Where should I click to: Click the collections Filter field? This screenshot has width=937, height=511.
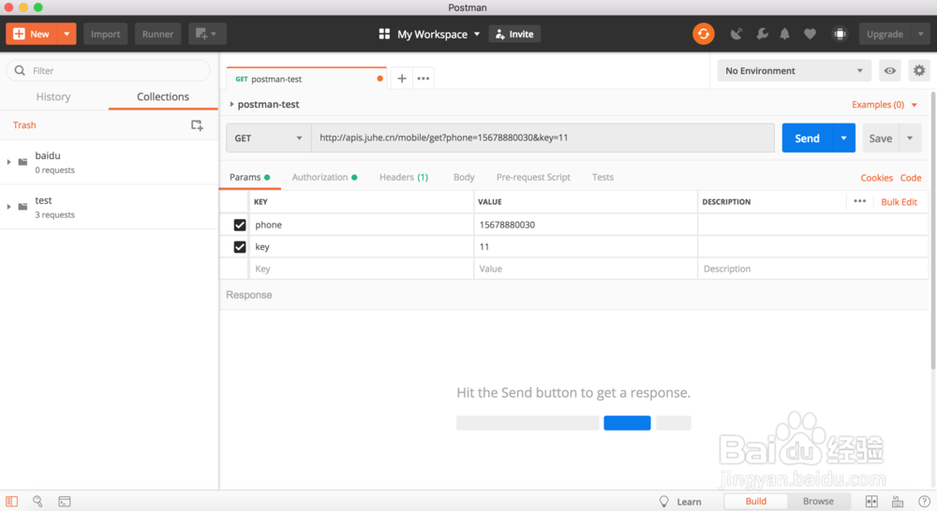click(108, 70)
